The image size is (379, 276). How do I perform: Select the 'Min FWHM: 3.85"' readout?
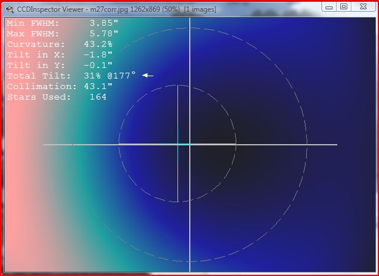click(63, 23)
